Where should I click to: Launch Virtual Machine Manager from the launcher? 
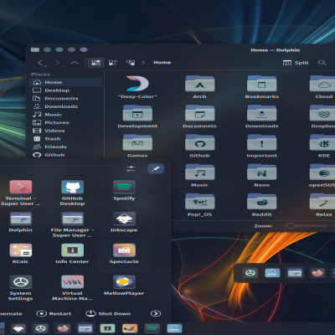click(72, 288)
